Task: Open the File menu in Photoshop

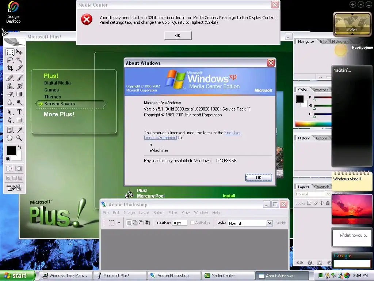Action: 106,213
